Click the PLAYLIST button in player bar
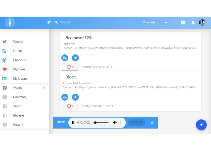Viewport: 211px width, 150px height. [x=136, y=123]
